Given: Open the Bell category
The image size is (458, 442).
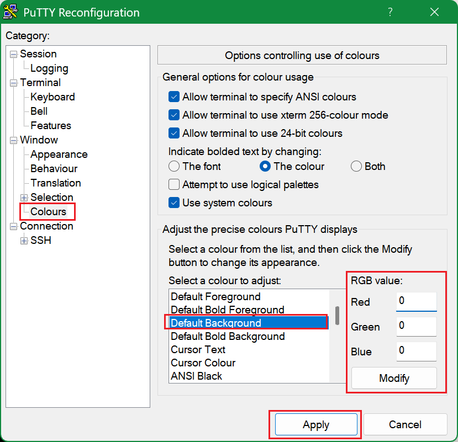Looking at the screenshot, I should 39,111.
